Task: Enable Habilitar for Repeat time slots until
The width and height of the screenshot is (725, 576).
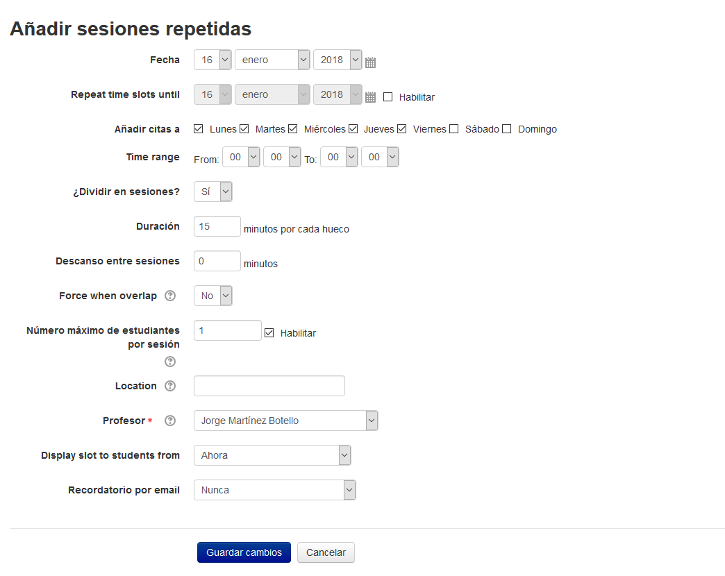Action: tap(387, 96)
